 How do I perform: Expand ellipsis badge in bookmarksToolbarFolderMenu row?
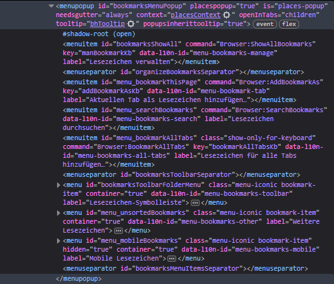195,203
